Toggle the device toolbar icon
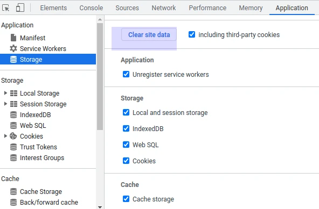 [x=20, y=8]
